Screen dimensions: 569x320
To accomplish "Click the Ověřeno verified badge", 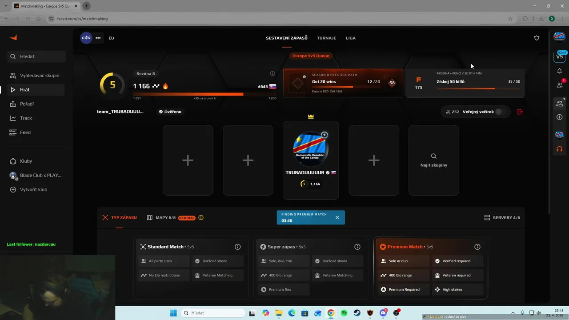I will pyautogui.click(x=170, y=112).
